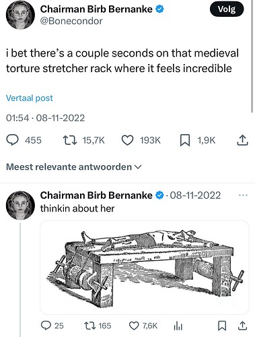The height and width of the screenshot is (337, 255).
Task: Click the blue verified badge on main post
Action: tap(159, 9)
